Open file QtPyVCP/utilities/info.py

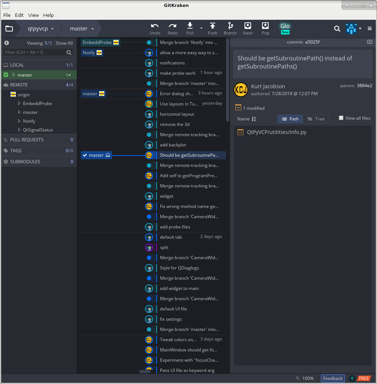tap(277, 132)
